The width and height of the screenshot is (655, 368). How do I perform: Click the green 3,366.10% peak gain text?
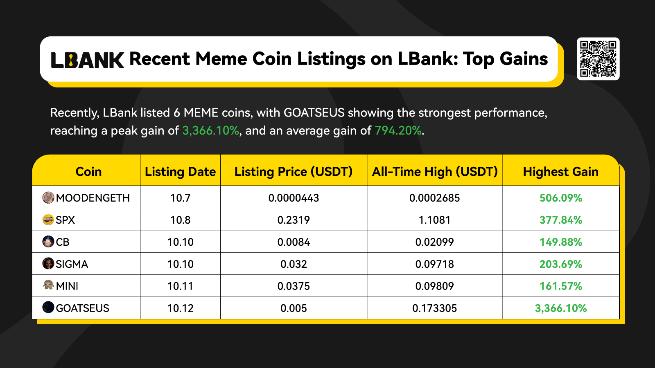point(210,130)
